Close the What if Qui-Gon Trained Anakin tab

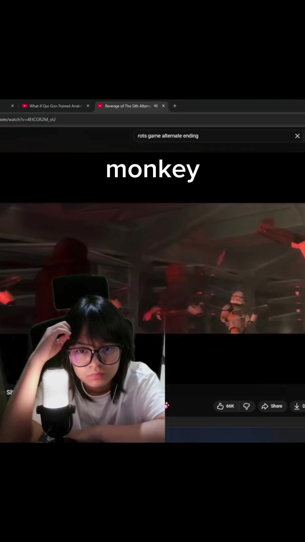click(x=88, y=106)
